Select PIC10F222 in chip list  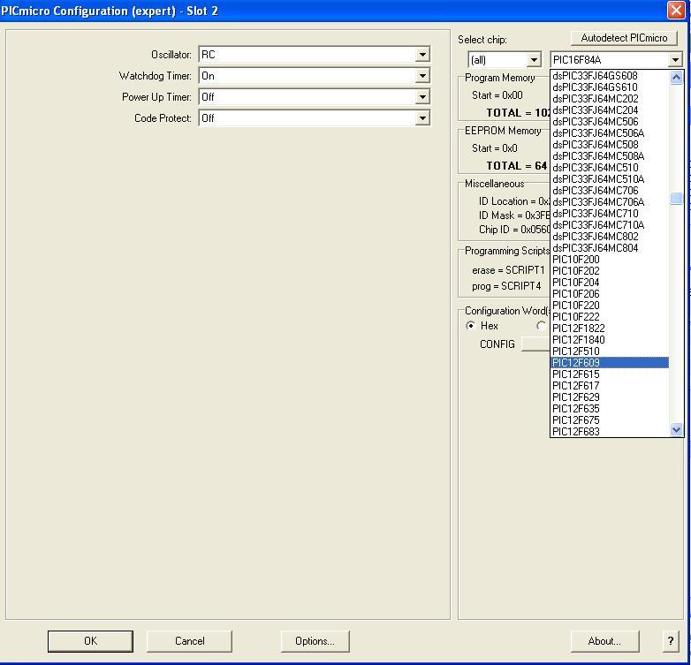coord(610,317)
